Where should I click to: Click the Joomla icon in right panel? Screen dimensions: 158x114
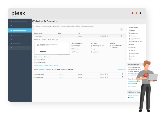[129, 59]
